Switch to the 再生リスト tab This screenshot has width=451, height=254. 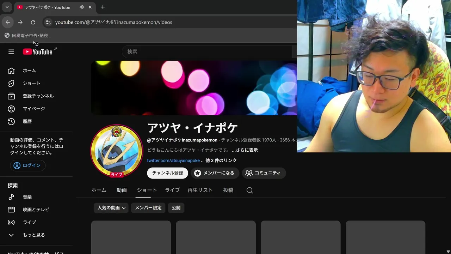point(200,190)
